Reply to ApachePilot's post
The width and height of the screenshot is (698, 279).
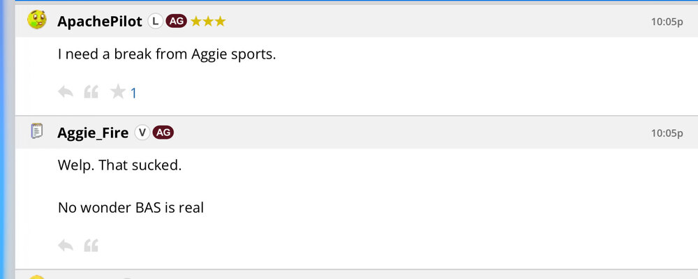click(x=66, y=92)
